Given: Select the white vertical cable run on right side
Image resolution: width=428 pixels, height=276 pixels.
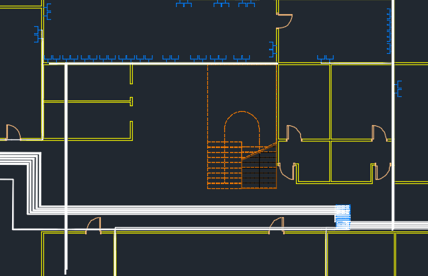Looking at the screenshot, I should [x=393, y=115].
